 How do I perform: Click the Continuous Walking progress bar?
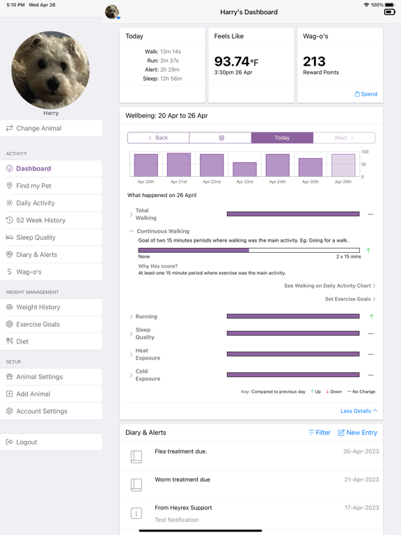[249, 251]
